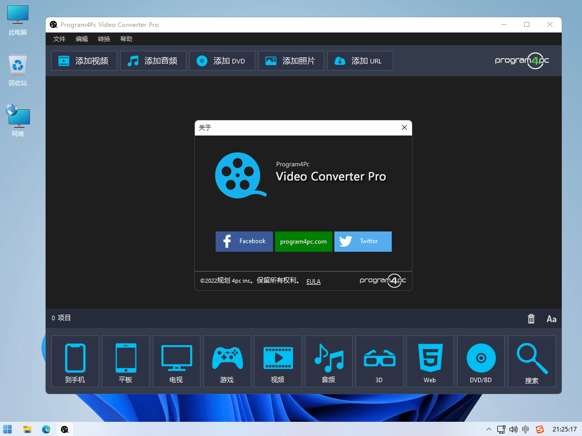Select the 音频 audio format category
The image size is (582, 436).
pyautogui.click(x=329, y=361)
